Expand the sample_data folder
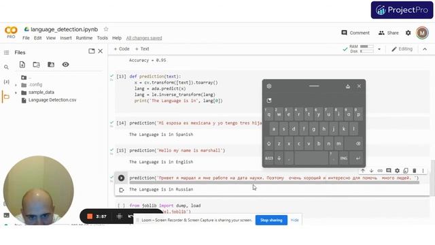This screenshot has width=435, height=245. (16, 93)
